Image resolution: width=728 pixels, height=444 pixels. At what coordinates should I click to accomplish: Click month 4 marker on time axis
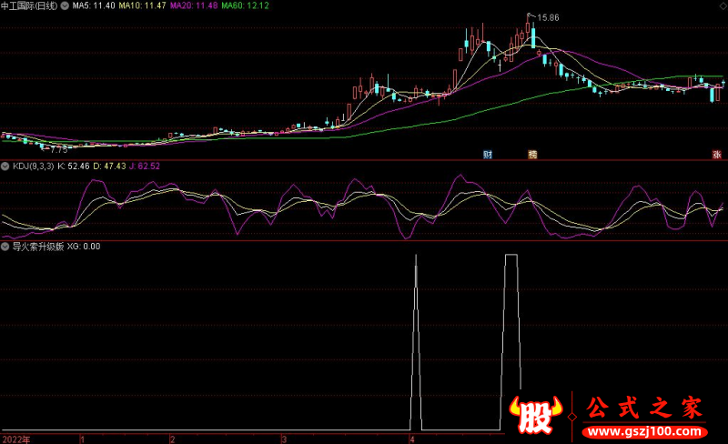click(x=411, y=439)
